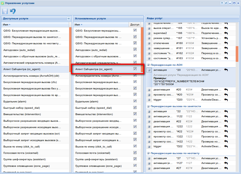This screenshot has height=174, width=241.
Task: Click the reset arrow for trigger *D22
Action: 226,146
